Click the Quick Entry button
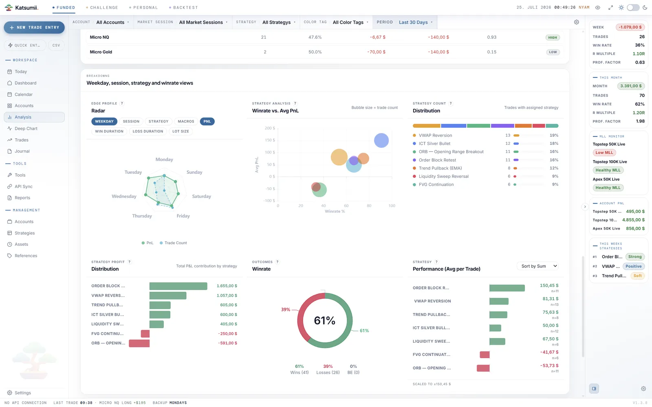 point(25,46)
